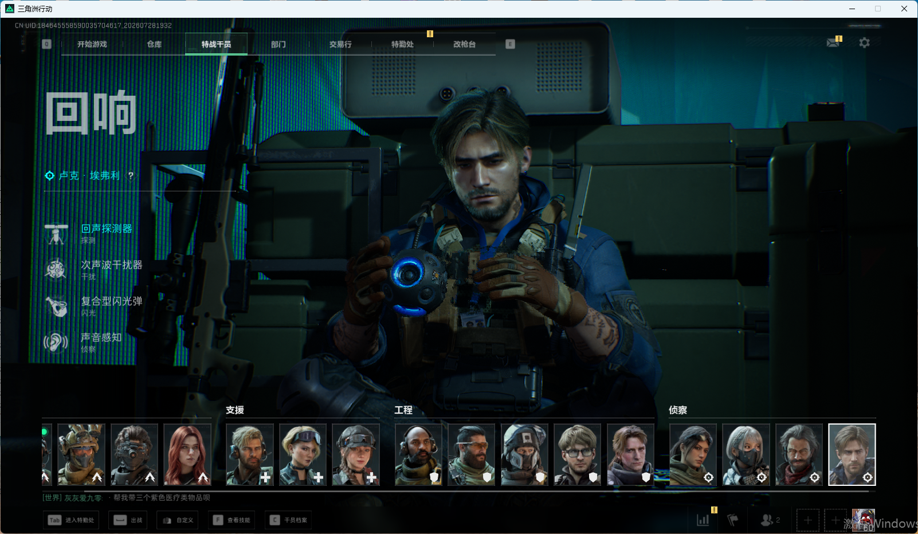Viewport: 918px width, 534px height.
Task: Select the engineer operator wearing black-framed glasses
Action: 578,454
